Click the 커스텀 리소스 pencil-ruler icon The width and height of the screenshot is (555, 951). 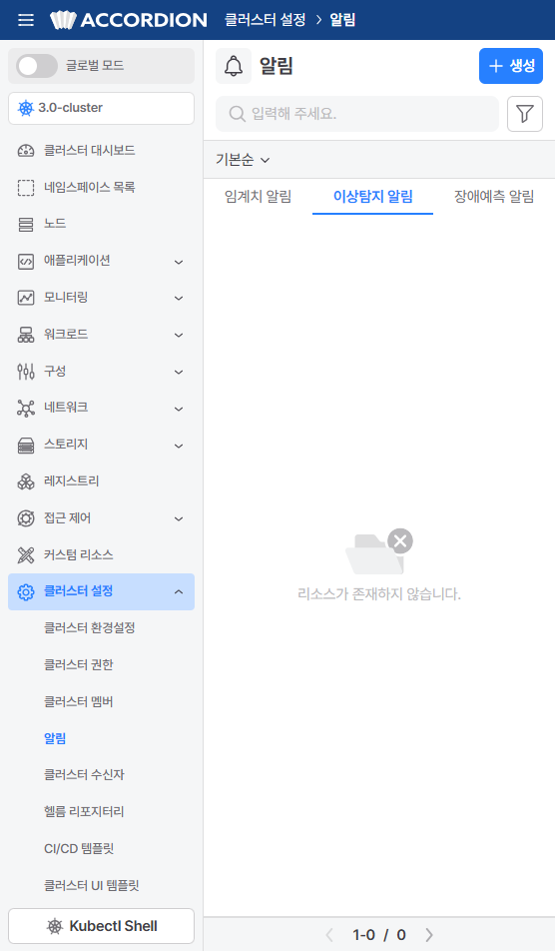(25, 555)
